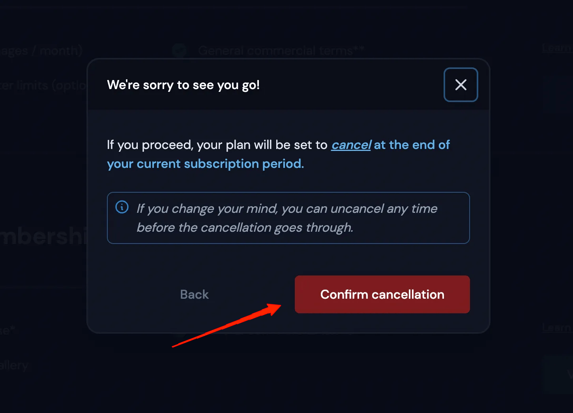Click the dimmed "mbershi" heading behind dialog
The height and width of the screenshot is (413, 573).
43,236
